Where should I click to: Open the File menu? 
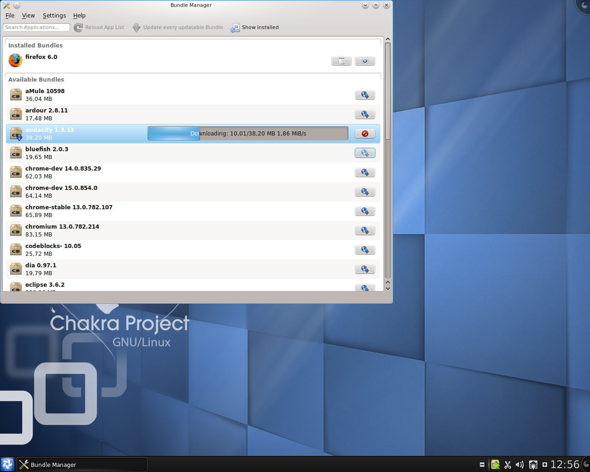coord(10,16)
